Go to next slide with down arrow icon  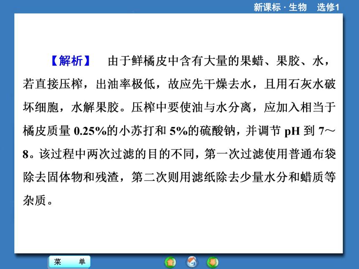(x=213, y=262)
